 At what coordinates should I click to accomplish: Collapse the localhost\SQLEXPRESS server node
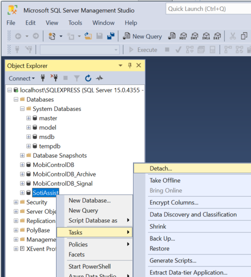click(x=9, y=90)
